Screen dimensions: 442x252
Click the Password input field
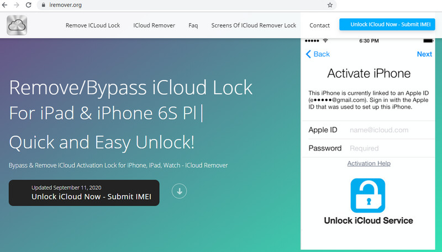click(x=387, y=148)
